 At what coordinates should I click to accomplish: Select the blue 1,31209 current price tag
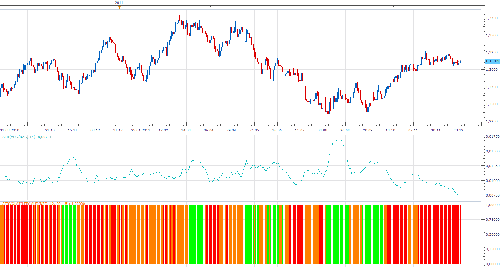pyautogui.click(x=492, y=61)
